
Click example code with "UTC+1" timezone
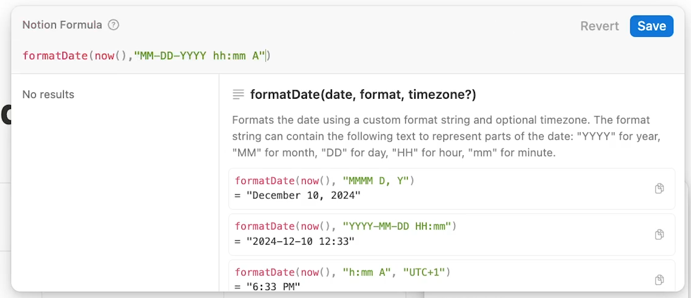point(342,272)
